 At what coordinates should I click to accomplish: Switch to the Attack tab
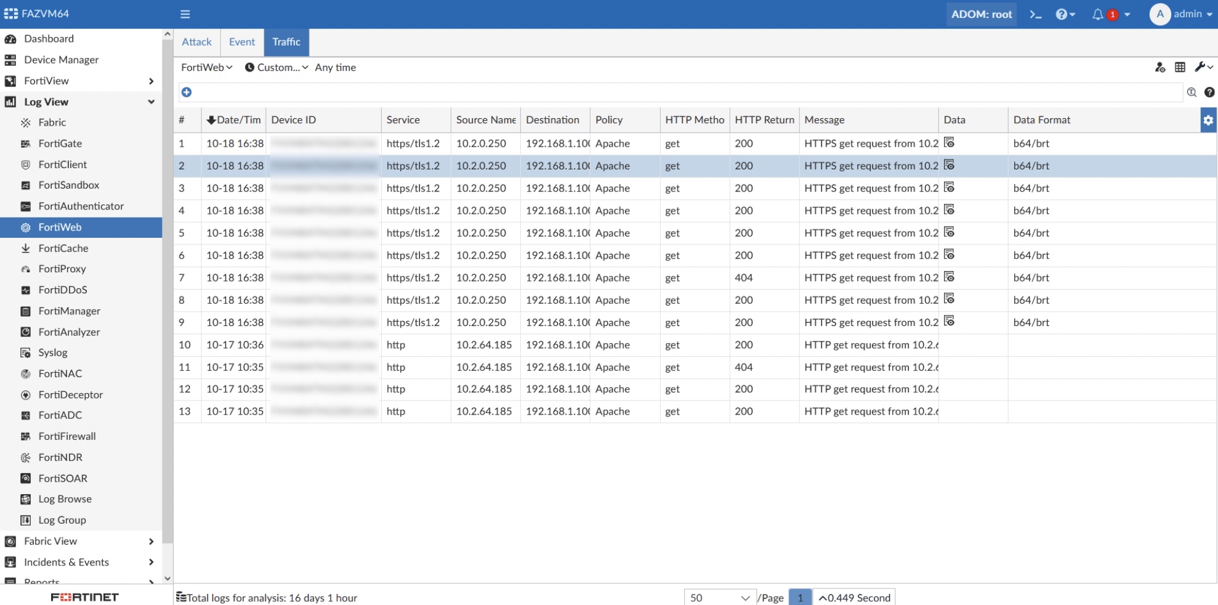point(196,42)
